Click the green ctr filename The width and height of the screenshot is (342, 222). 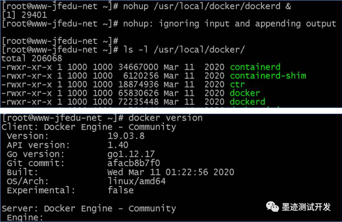(237, 84)
